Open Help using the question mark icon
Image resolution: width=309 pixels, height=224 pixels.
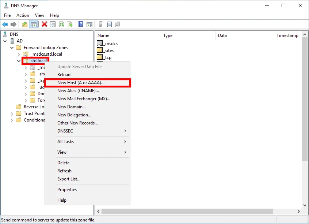(80, 24)
